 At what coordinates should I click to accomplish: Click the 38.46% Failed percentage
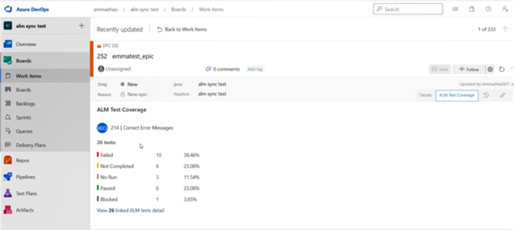pyautogui.click(x=192, y=155)
